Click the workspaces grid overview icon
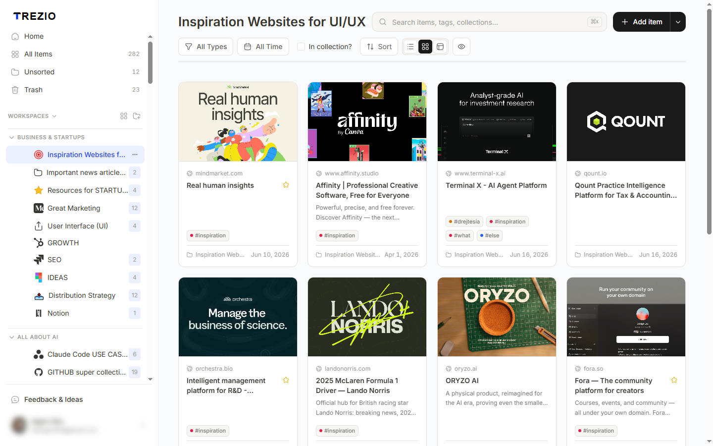713x446 pixels. click(124, 116)
